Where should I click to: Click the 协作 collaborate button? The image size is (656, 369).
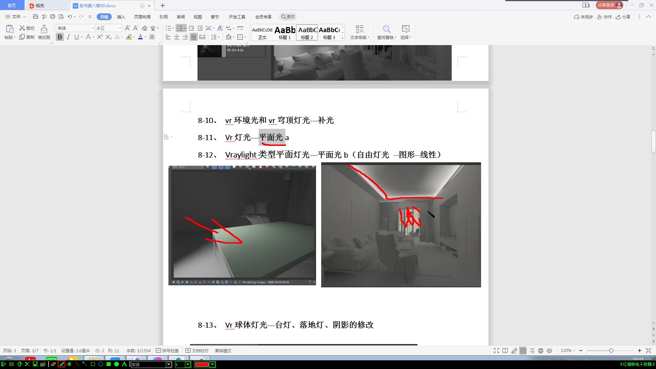(x=604, y=17)
